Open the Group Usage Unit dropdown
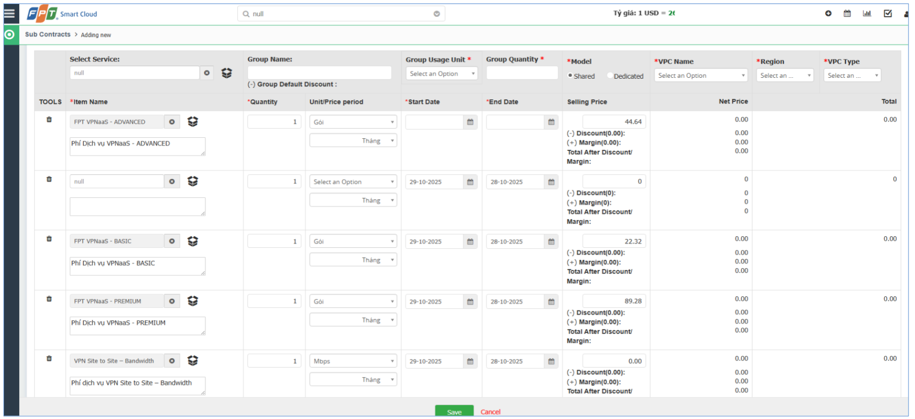 tap(442, 74)
